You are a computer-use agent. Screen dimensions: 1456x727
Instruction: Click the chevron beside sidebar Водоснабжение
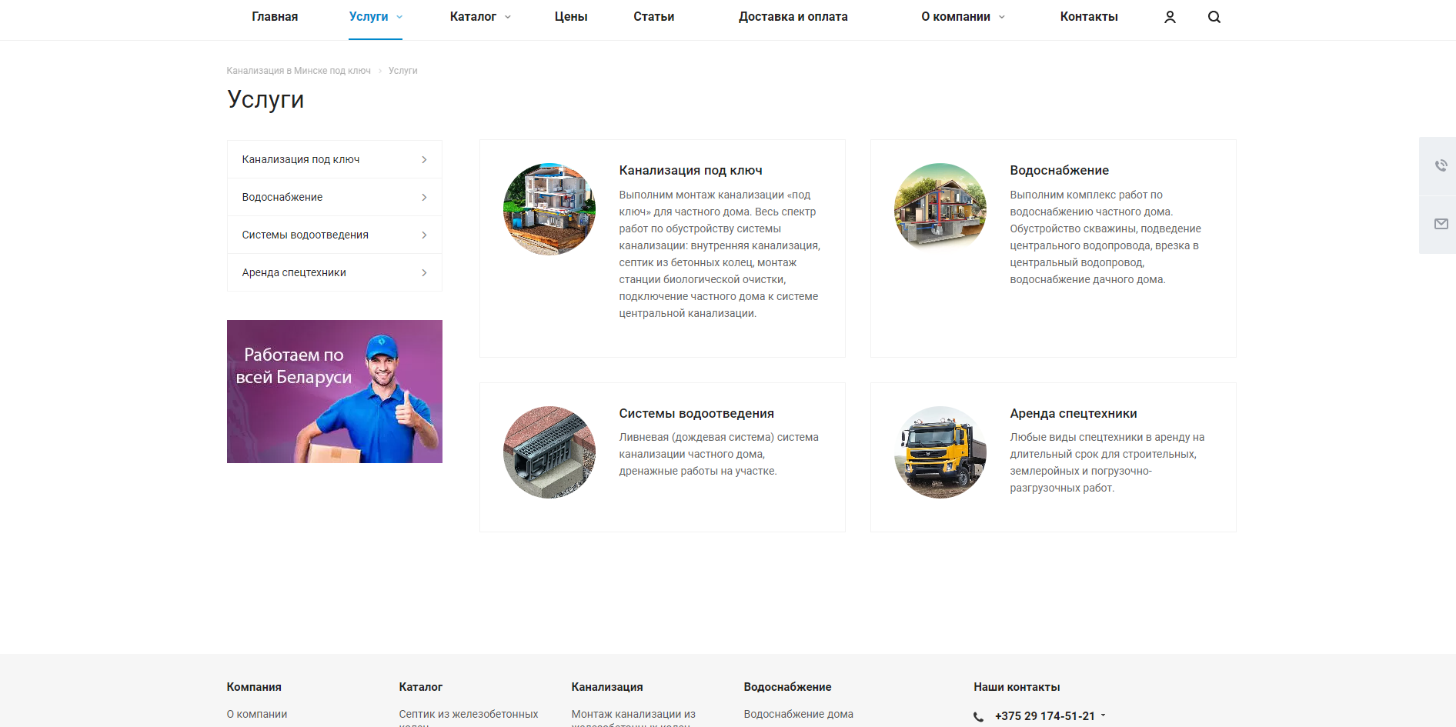[x=424, y=197]
